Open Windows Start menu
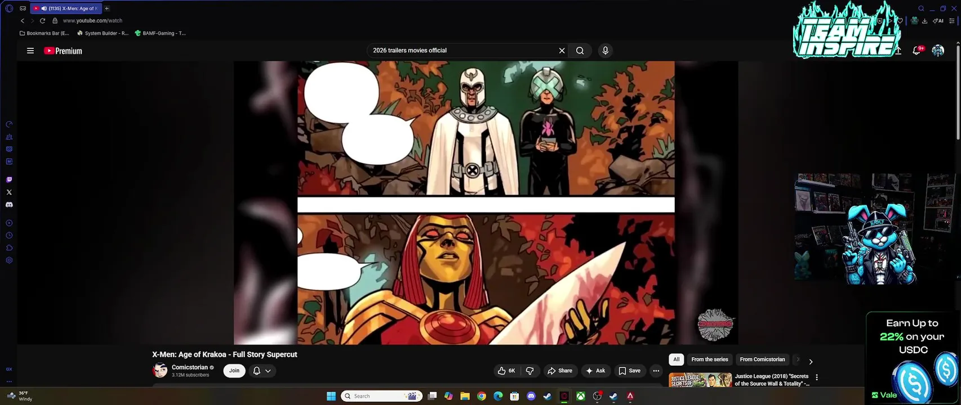 (x=331, y=396)
